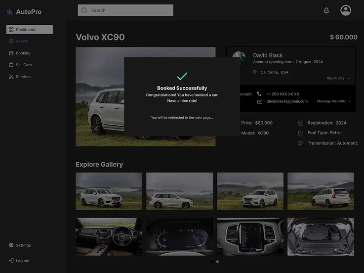Click Message the seller link
Image resolution: width=364 pixels, height=273 pixels.
point(333,101)
